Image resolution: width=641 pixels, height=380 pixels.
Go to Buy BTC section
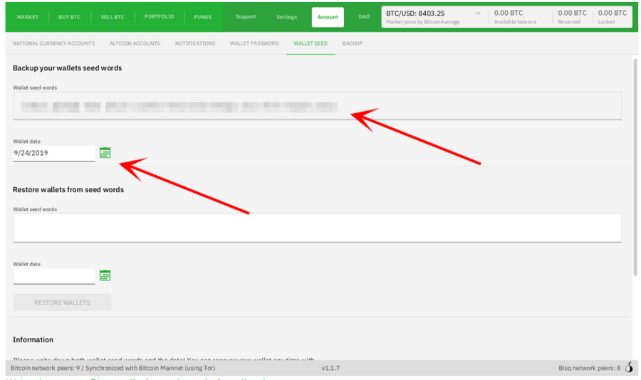(69, 17)
